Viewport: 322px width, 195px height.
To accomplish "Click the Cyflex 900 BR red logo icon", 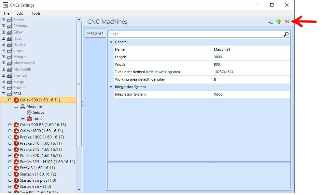I will point(16,125).
